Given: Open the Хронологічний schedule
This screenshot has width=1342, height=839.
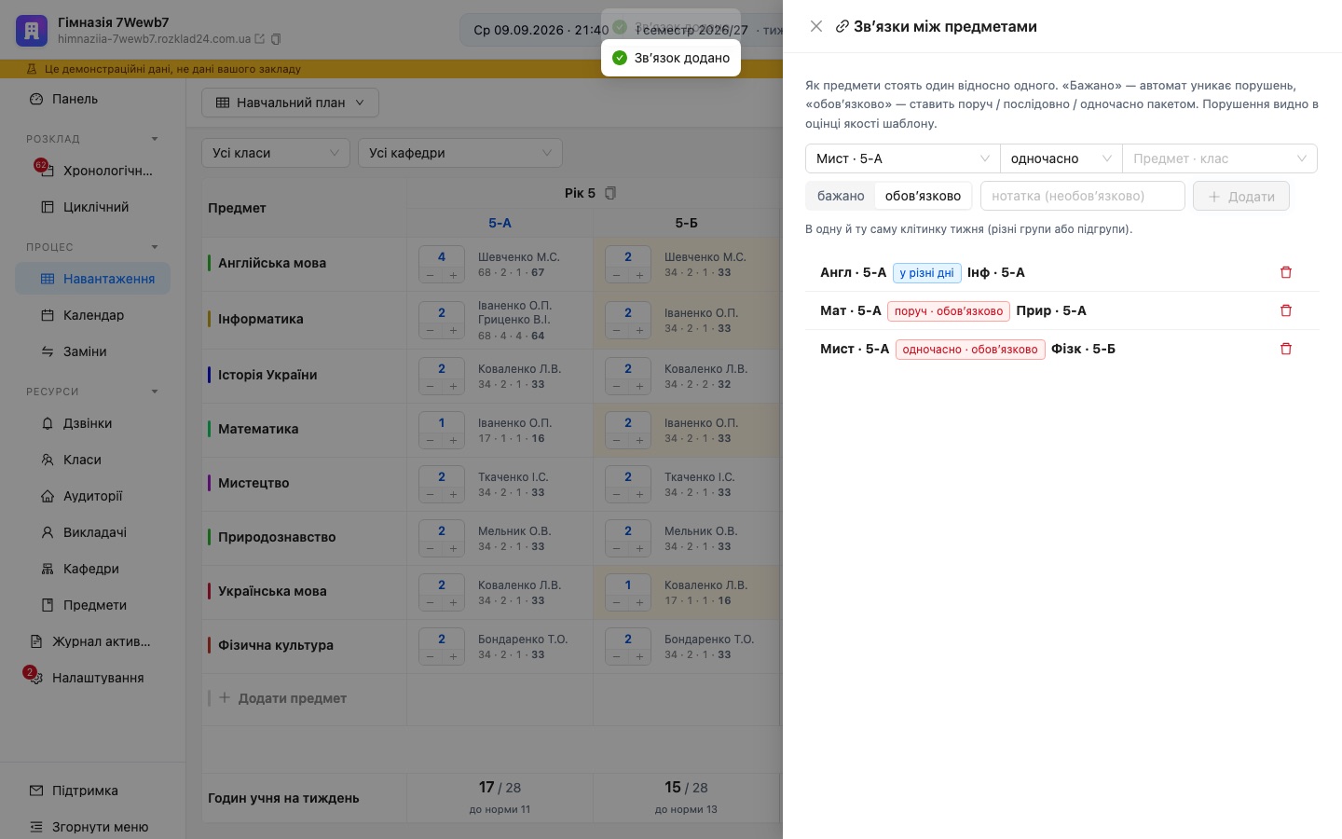Looking at the screenshot, I should click(x=92, y=171).
